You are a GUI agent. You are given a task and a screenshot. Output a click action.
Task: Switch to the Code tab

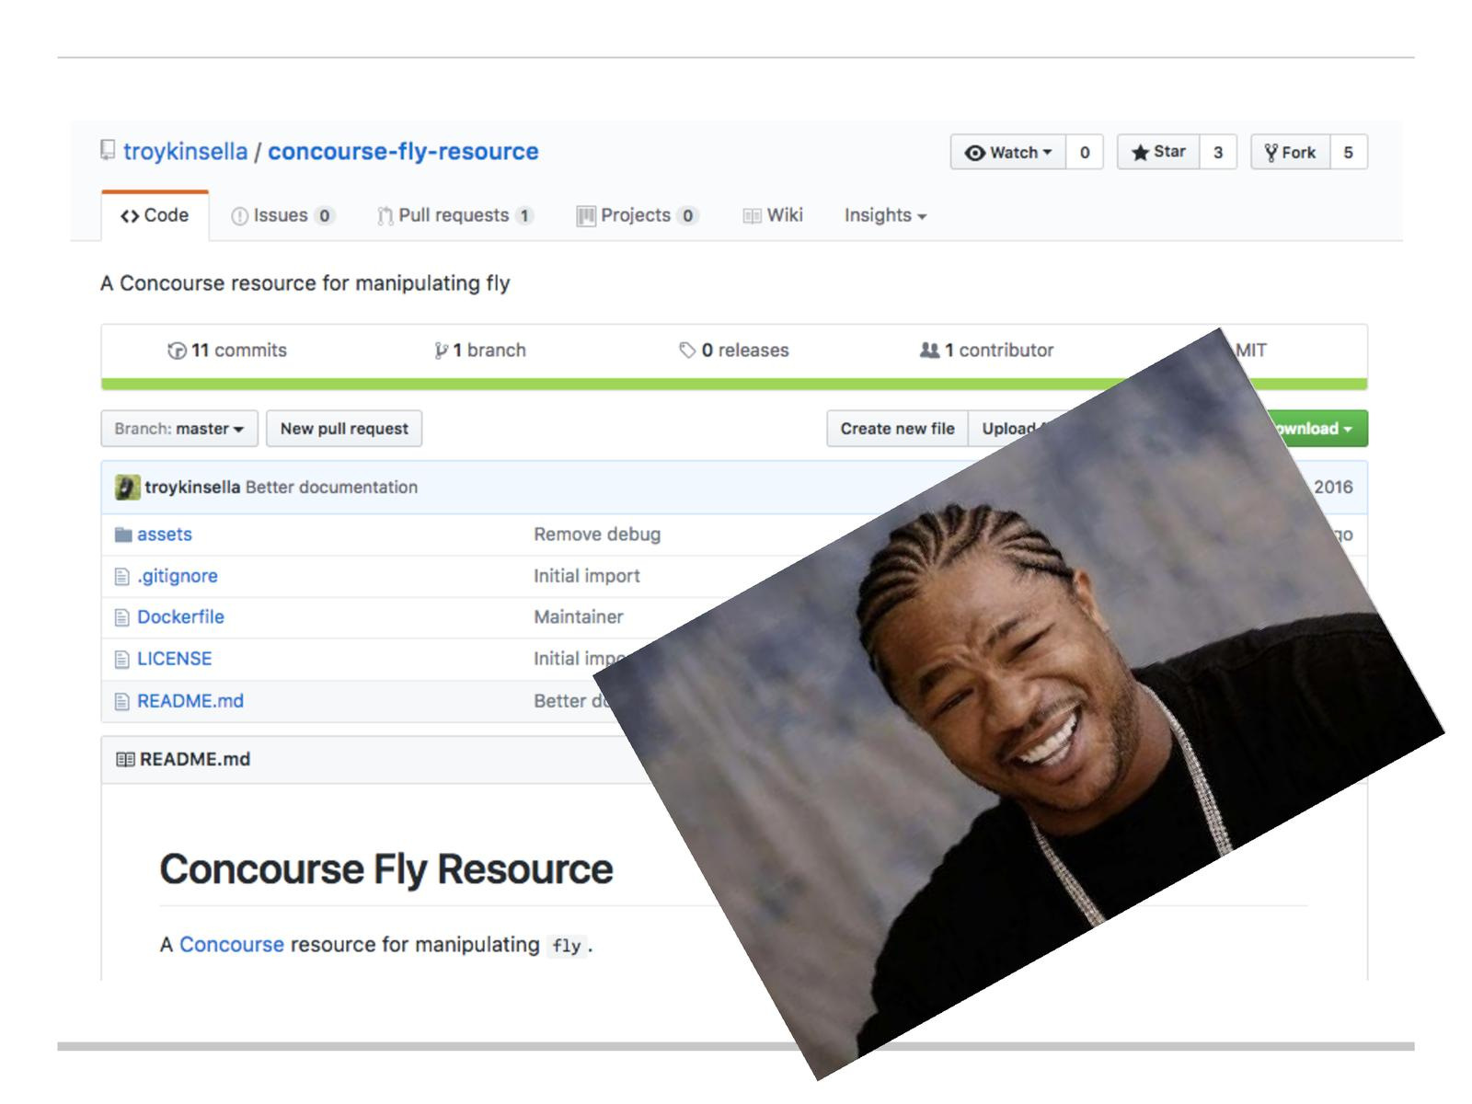(x=155, y=215)
